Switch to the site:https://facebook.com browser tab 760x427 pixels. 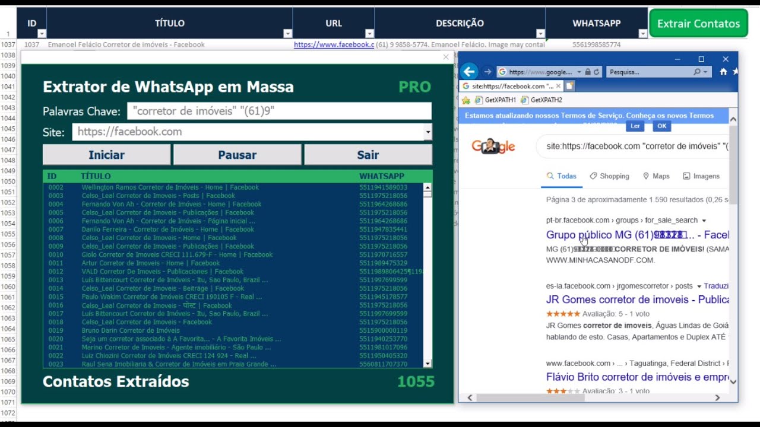[x=512, y=86]
